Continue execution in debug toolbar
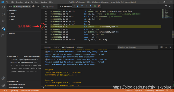The width and height of the screenshot is (174, 92). 78,6
